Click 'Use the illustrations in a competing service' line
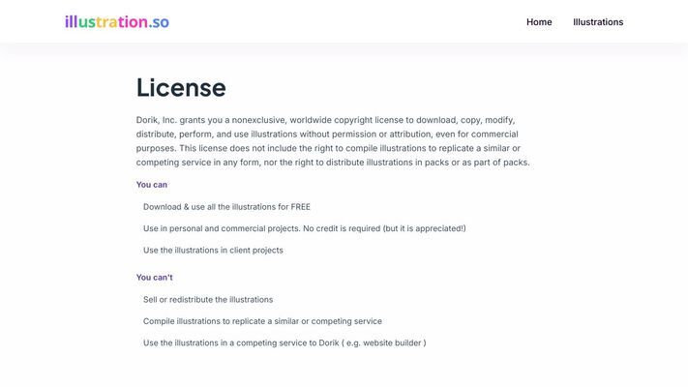 tap(284, 343)
